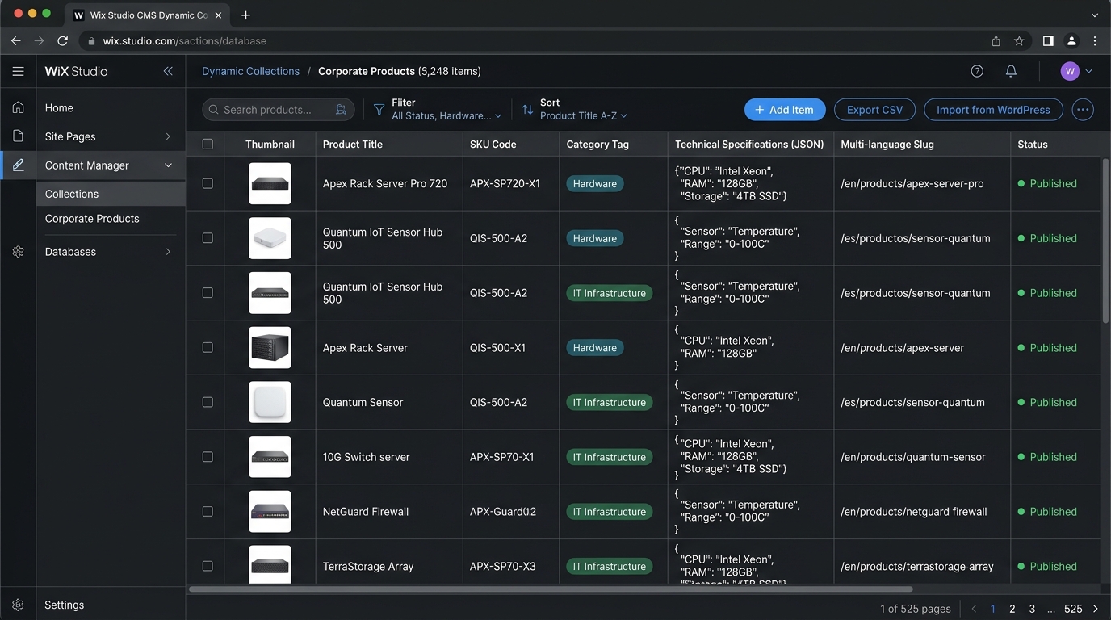
Task: Collapse the Content Manager section chevron
Action: coord(168,165)
